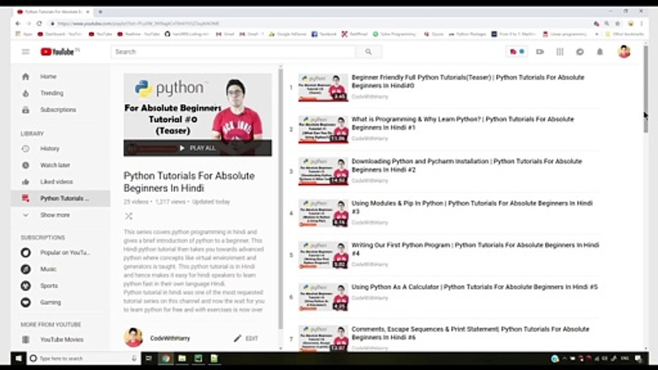Click the Popular on YouTube channel icon

coord(26,252)
